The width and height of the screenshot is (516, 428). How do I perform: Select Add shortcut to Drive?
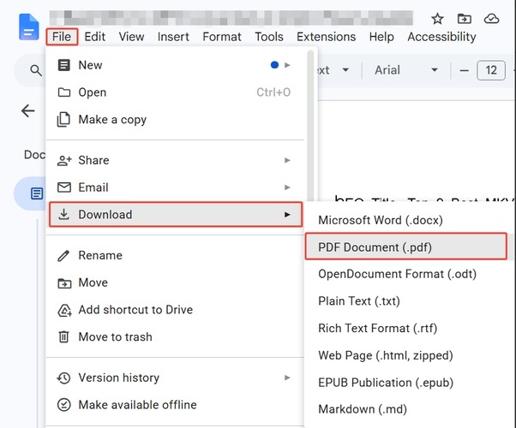coord(175,310)
